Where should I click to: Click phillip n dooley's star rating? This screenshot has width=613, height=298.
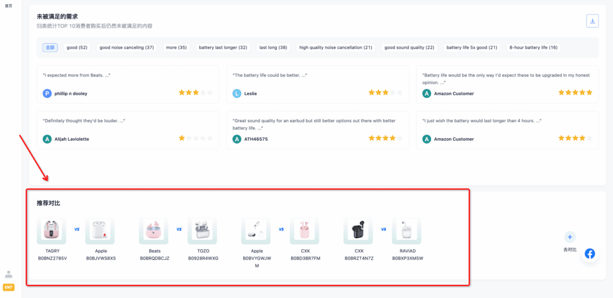[196, 93]
